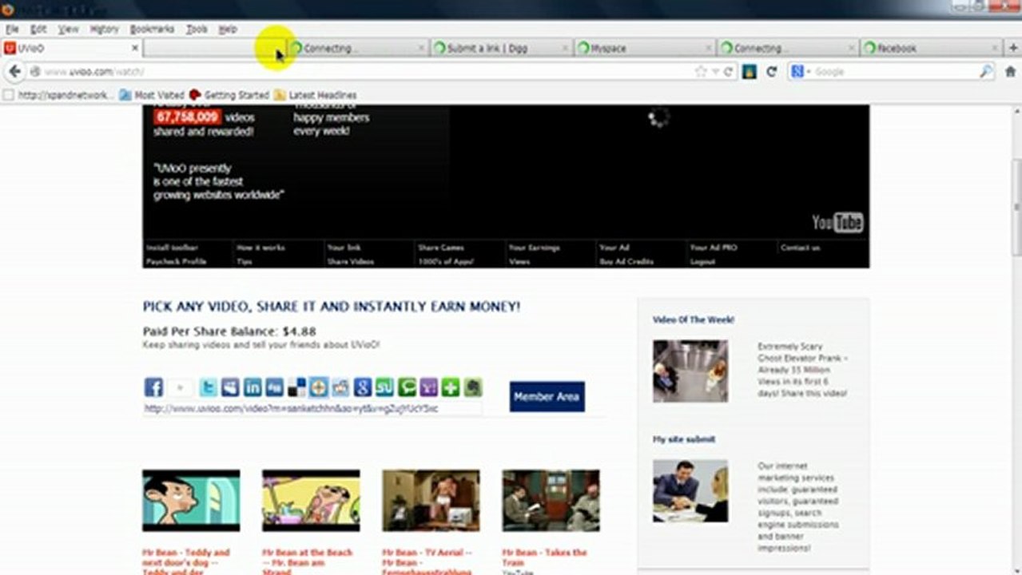
Task: Reload the page with the refresh icon
Action: point(771,71)
